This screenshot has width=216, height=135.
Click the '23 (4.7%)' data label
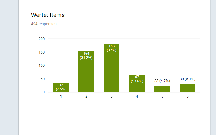tap(162, 81)
